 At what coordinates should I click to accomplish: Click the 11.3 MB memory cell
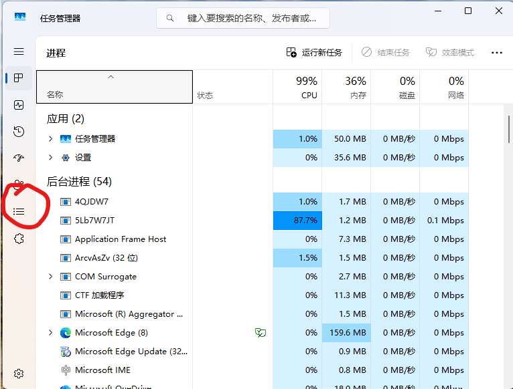tap(346, 295)
